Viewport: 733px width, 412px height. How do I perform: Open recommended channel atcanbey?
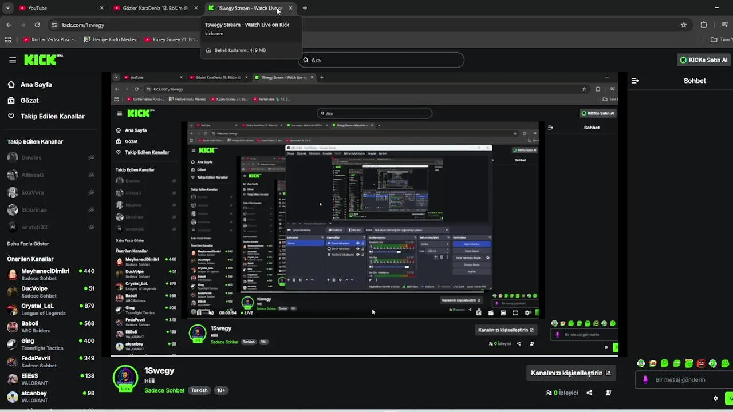[50, 397]
